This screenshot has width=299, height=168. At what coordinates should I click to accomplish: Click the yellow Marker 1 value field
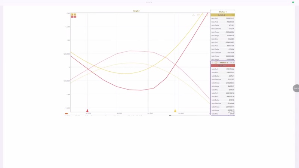click(x=223, y=15)
